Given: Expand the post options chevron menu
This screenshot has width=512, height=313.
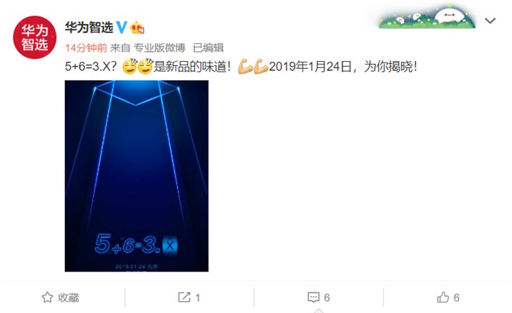Looking at the screenshot, I should [x=490, y=21].
